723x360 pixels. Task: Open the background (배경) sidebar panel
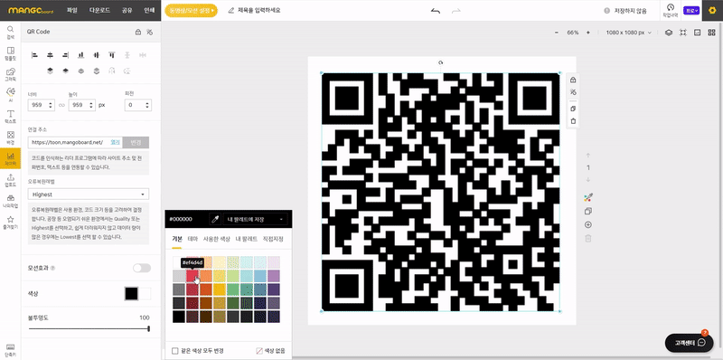point(10,137)
